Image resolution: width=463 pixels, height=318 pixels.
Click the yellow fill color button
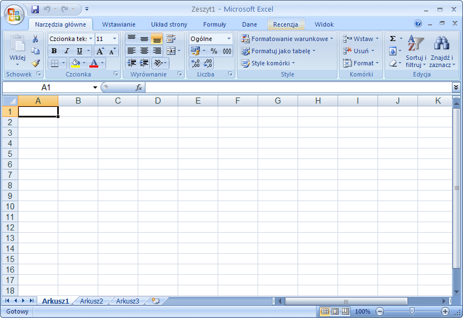tap(75, 63)
